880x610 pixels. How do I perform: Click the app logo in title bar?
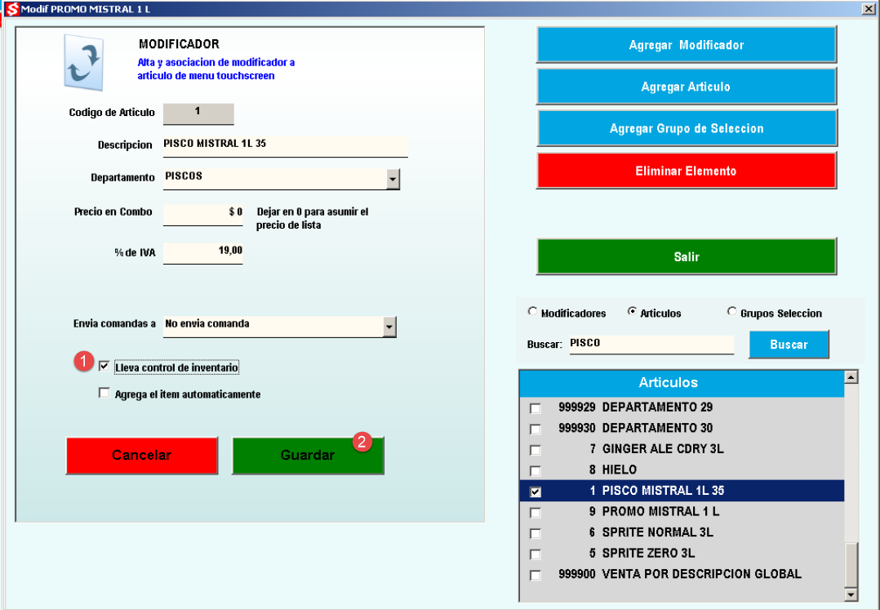pyautogui.click(x=11, y=9)
